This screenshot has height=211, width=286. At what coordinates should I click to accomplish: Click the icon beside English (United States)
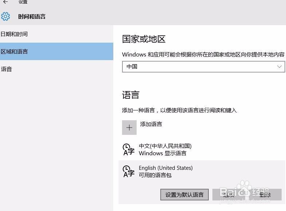coord(129,171)
